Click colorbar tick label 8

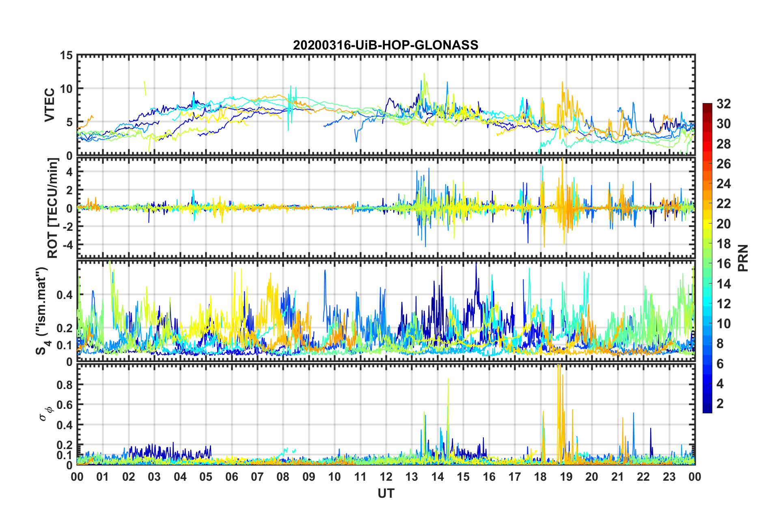pyautogui.click(x=720, y=344)
